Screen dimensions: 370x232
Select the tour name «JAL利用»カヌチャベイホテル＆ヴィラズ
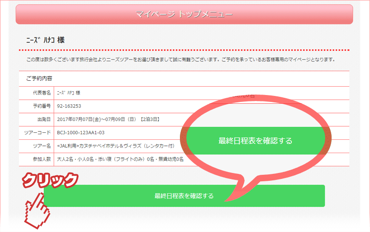(99, 146)
